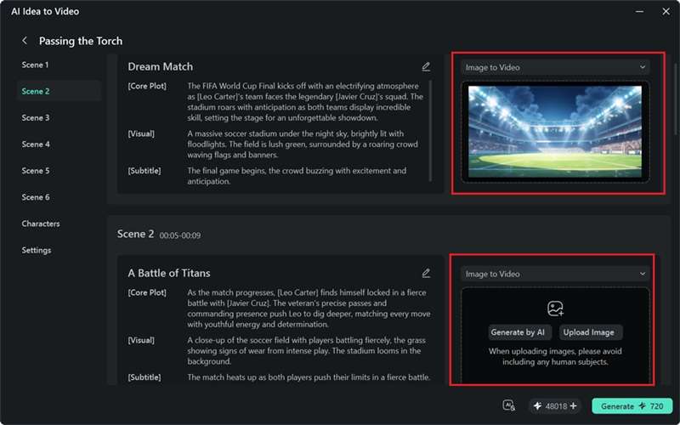Open the Characters section
680x425 pixels.
pos(41,224)
